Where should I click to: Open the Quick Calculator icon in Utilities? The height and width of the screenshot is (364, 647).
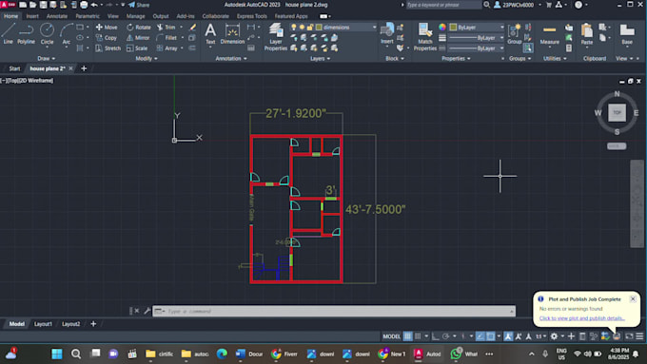click(x=569, y=48)
